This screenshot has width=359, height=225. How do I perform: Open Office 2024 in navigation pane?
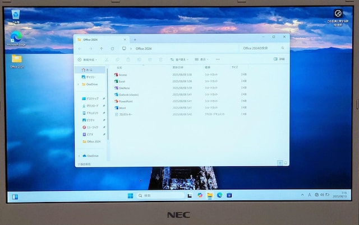[x=90, y=142]
